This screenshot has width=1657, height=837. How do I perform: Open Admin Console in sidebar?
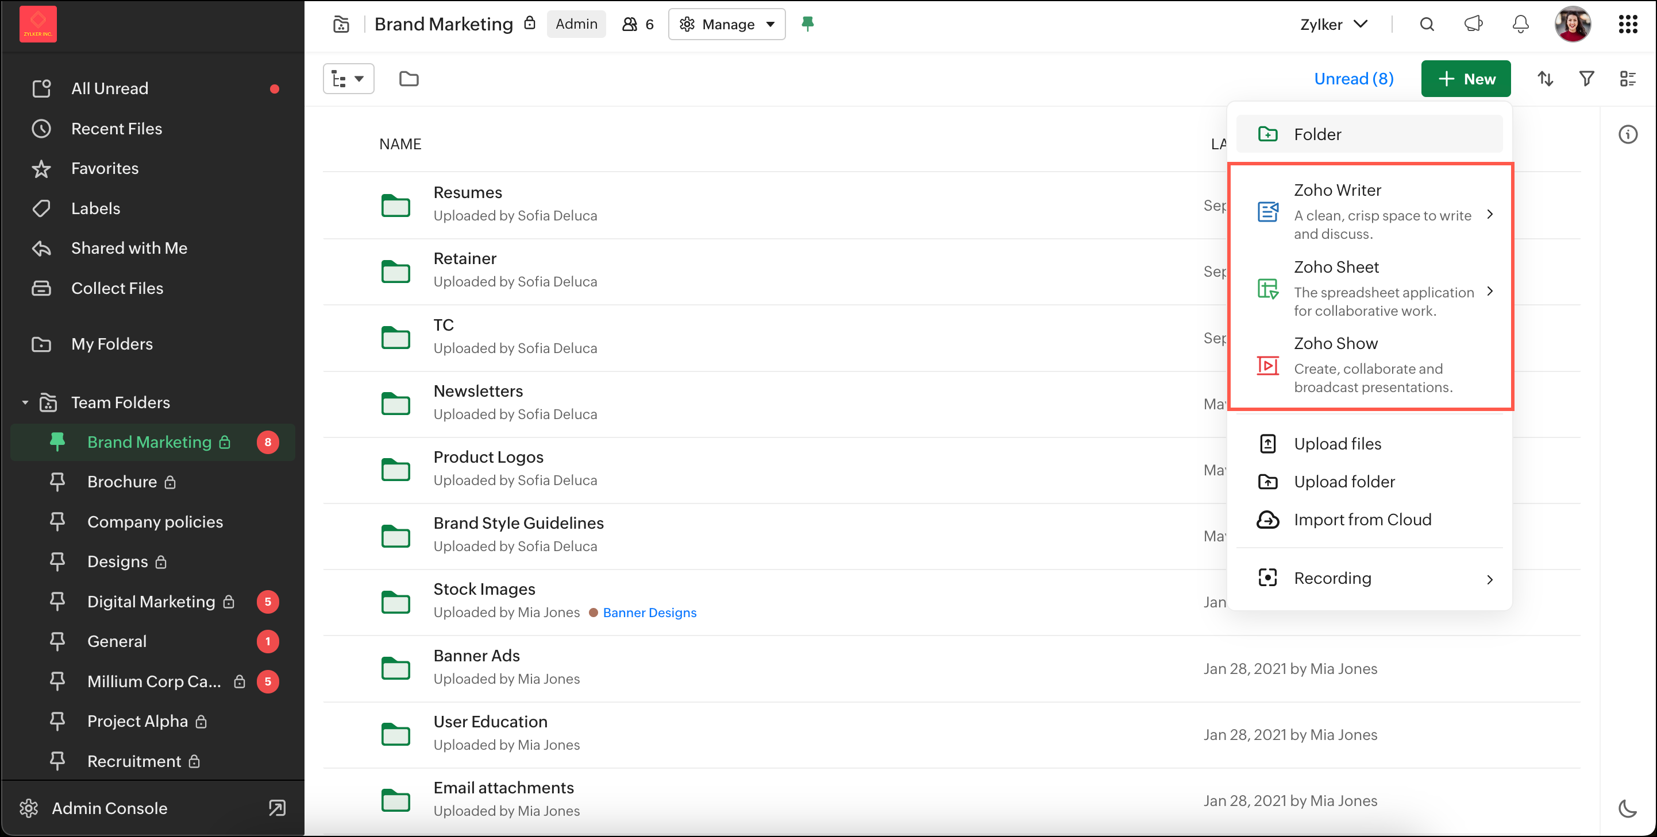[x=109, y=808]
